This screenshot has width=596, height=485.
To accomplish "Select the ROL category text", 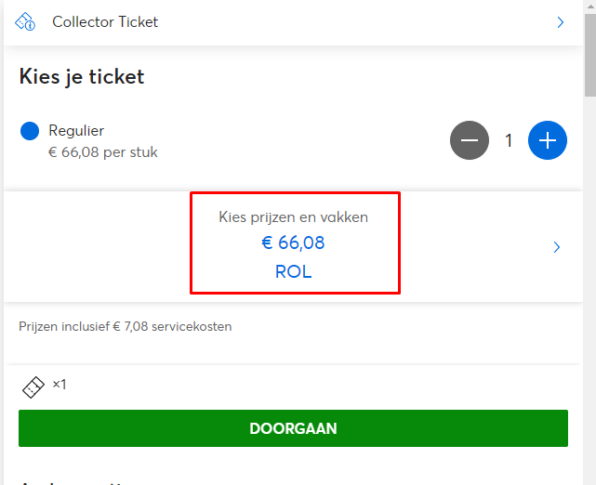I will 293,271.
